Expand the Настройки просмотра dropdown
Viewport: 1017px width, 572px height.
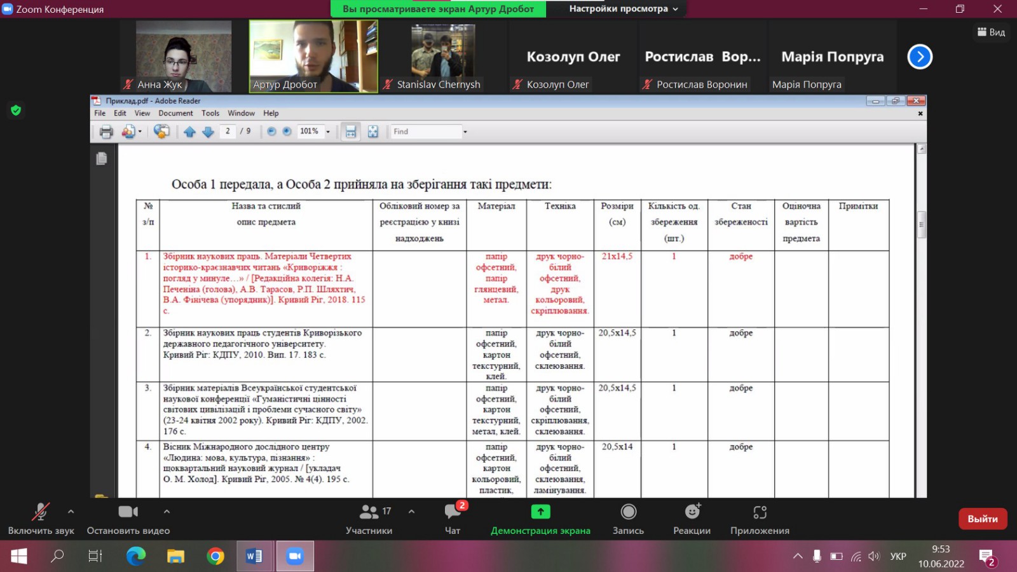point(623,9)
